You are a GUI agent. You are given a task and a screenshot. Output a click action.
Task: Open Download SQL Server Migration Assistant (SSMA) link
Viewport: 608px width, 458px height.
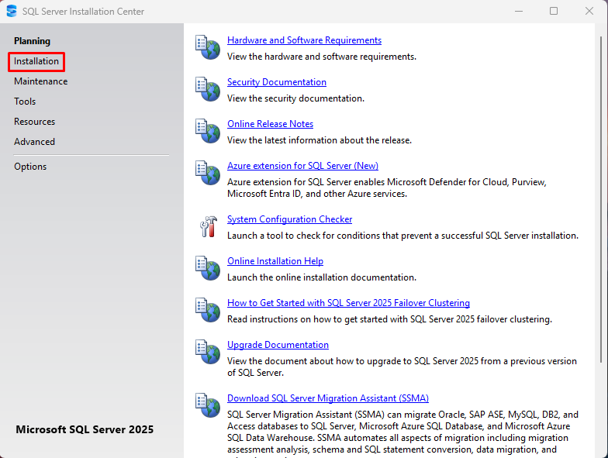click(x=328, y=398)
